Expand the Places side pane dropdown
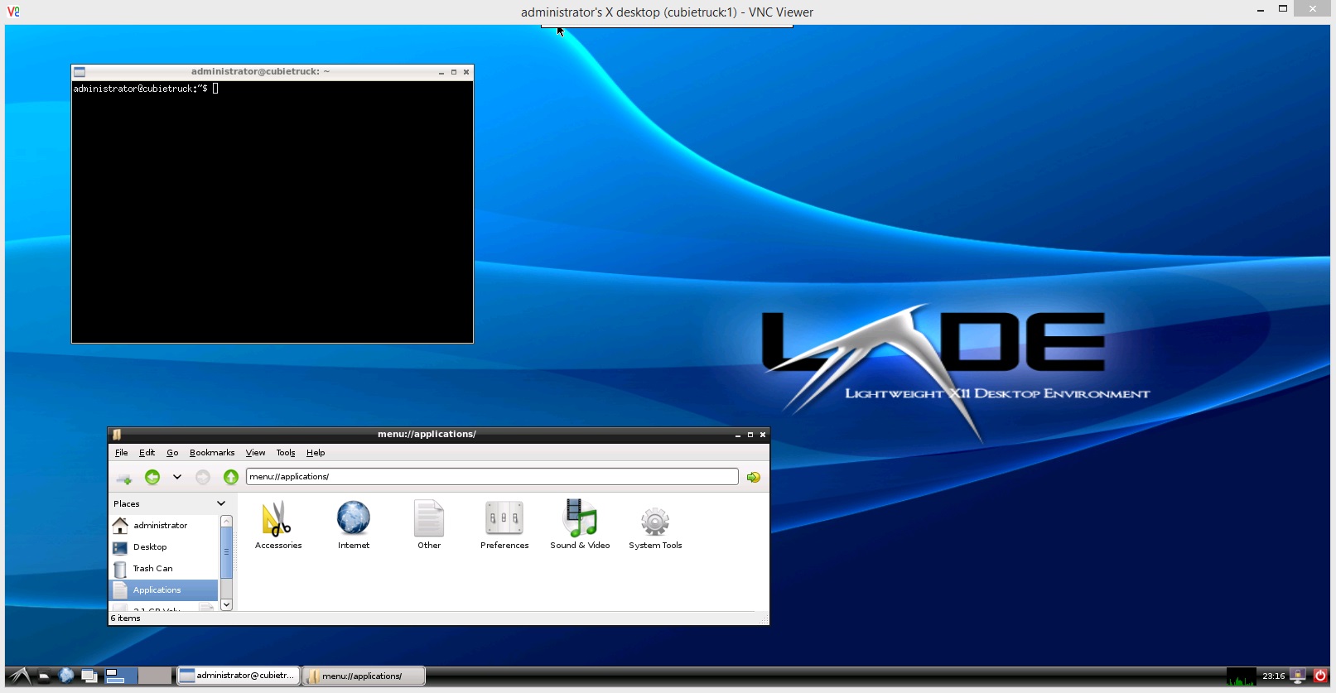Screen dimensions: 1336x693 [221, 503]
